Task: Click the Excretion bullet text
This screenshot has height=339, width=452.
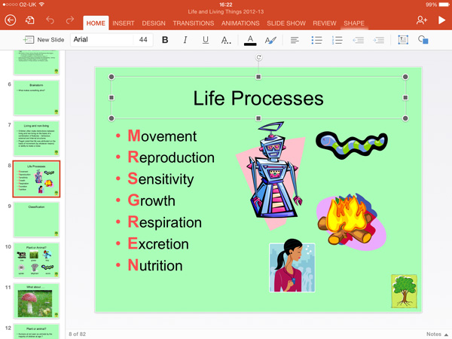Action: pyautogui.click(x=158, y=244)
